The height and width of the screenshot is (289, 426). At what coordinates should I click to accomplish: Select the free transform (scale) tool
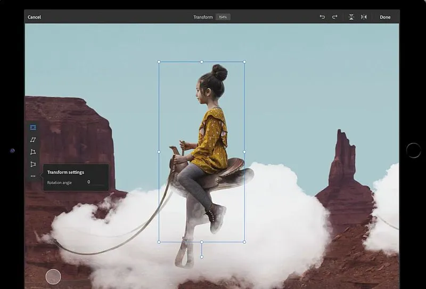click(33, 127)
